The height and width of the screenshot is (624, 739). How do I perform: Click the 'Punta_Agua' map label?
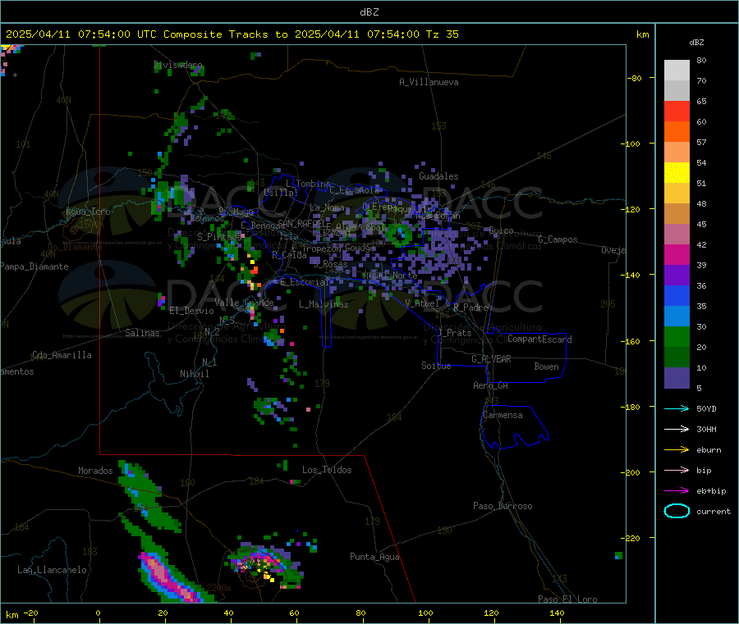pos(374,557)
